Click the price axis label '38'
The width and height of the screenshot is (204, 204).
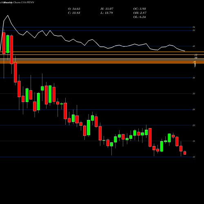tap(194, 78)
